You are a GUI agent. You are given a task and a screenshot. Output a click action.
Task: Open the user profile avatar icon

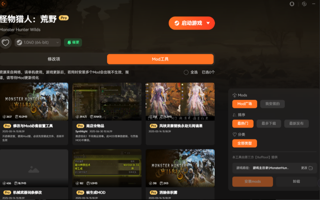pos(292,4)
